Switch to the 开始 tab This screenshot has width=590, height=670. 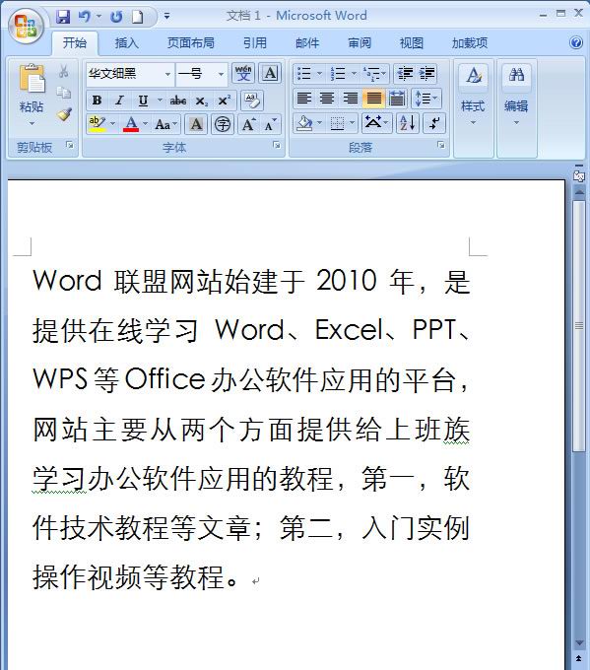(75, 42)
